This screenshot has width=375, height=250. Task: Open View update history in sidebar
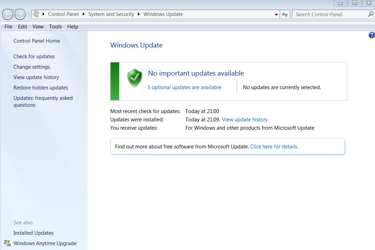pos(36,77)
